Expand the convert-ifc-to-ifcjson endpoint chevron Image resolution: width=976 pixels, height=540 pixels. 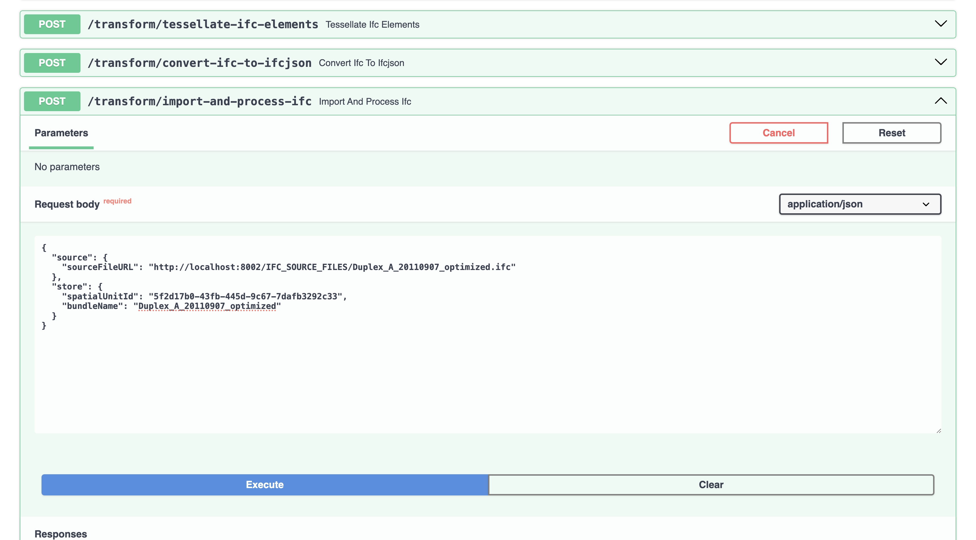tap(940, 62)
